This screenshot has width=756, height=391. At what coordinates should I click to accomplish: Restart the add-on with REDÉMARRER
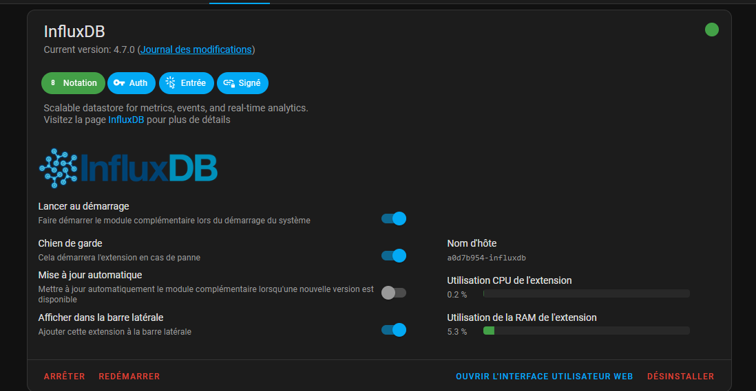point(129,377)
